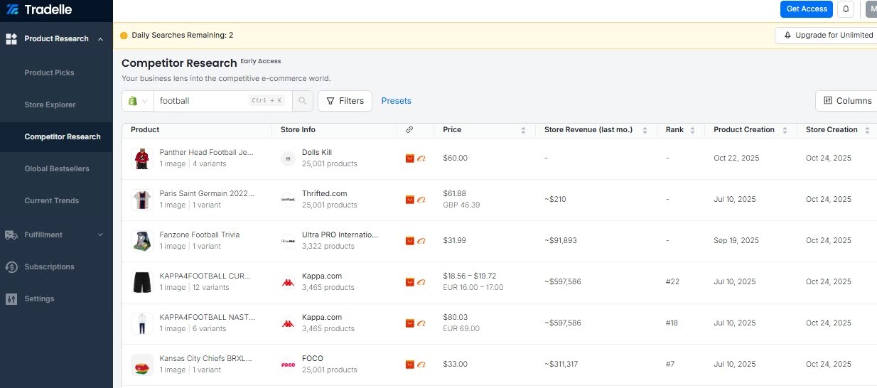Viewport: 877px width, 388px height.
Task: Click the Ultra PRO store logo
Action: click(x=288, y=241)
